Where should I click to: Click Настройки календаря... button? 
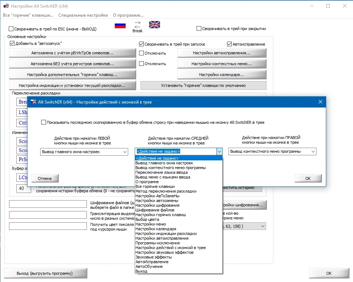(x=222, y=75)
